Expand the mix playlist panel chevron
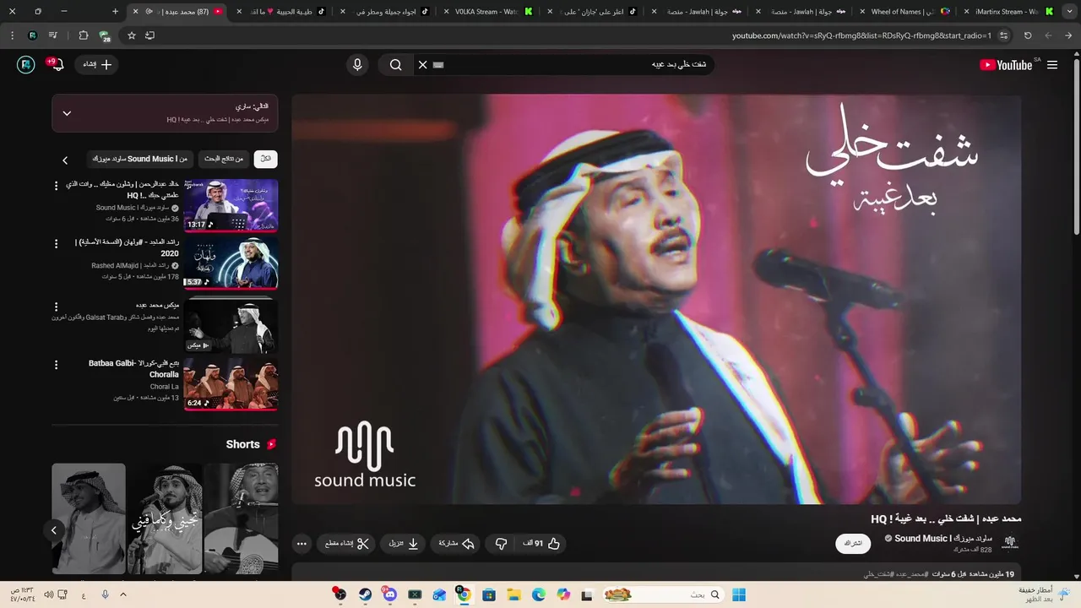The image size is (1081, 608). coord(67,113)
